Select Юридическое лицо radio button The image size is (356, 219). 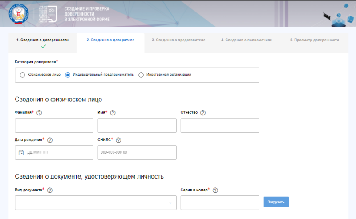(x=22, y=75)
